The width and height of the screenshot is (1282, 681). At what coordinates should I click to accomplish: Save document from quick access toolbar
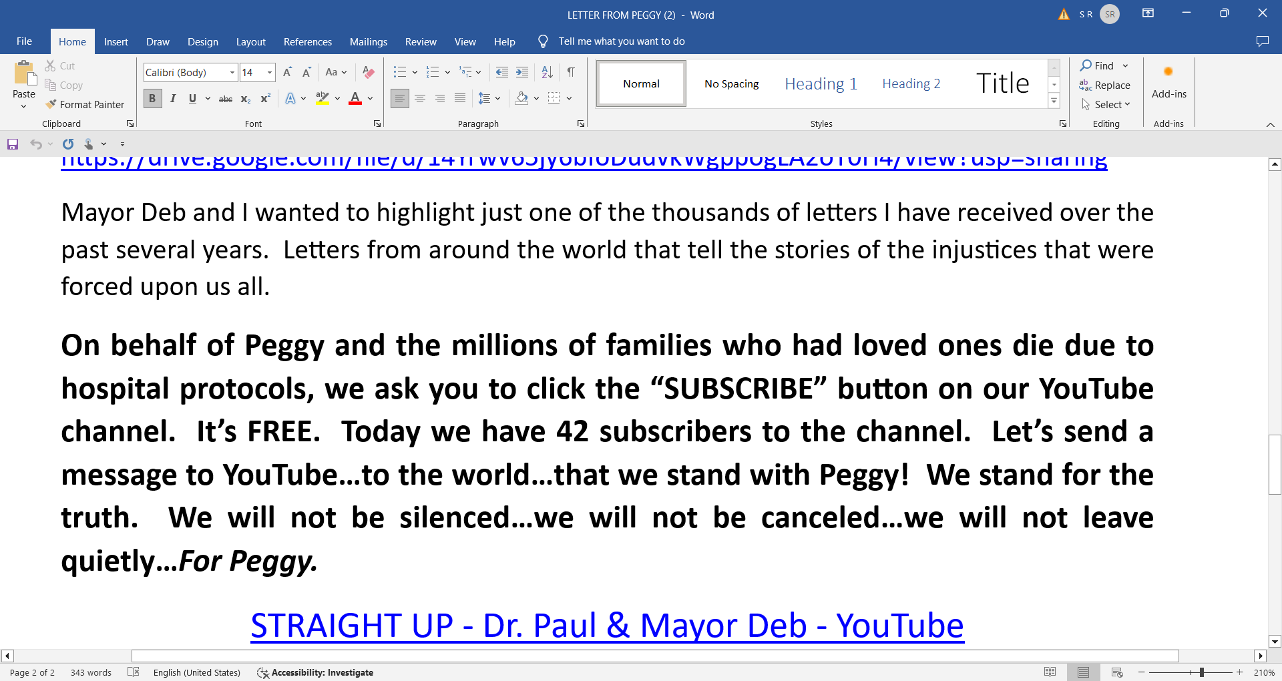[x=13, y=144]
